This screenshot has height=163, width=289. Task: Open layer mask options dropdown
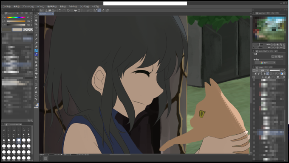click(x=273, y=74)
